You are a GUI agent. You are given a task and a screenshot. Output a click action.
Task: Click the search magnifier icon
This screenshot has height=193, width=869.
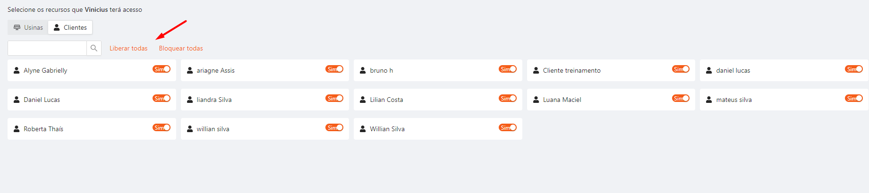click(94, 48)
